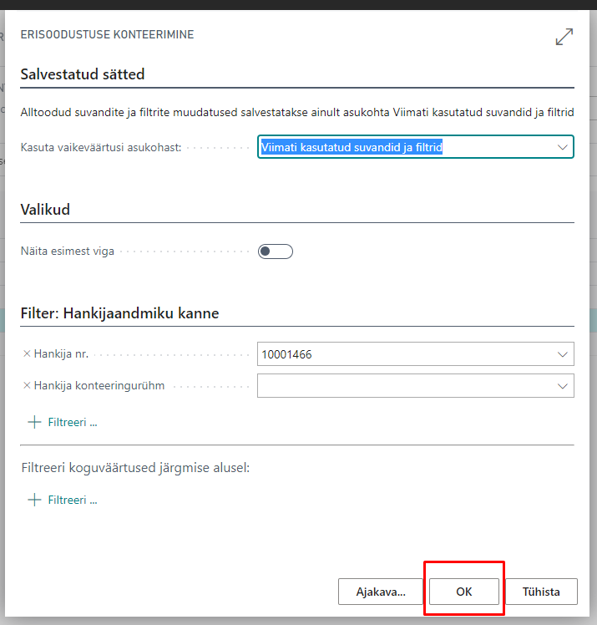
Task: Remove the Hankija nr. filter
Action: tap(27, 354)
